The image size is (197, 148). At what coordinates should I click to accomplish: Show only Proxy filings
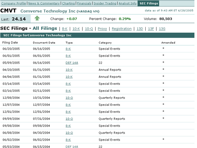pos(102,29)
